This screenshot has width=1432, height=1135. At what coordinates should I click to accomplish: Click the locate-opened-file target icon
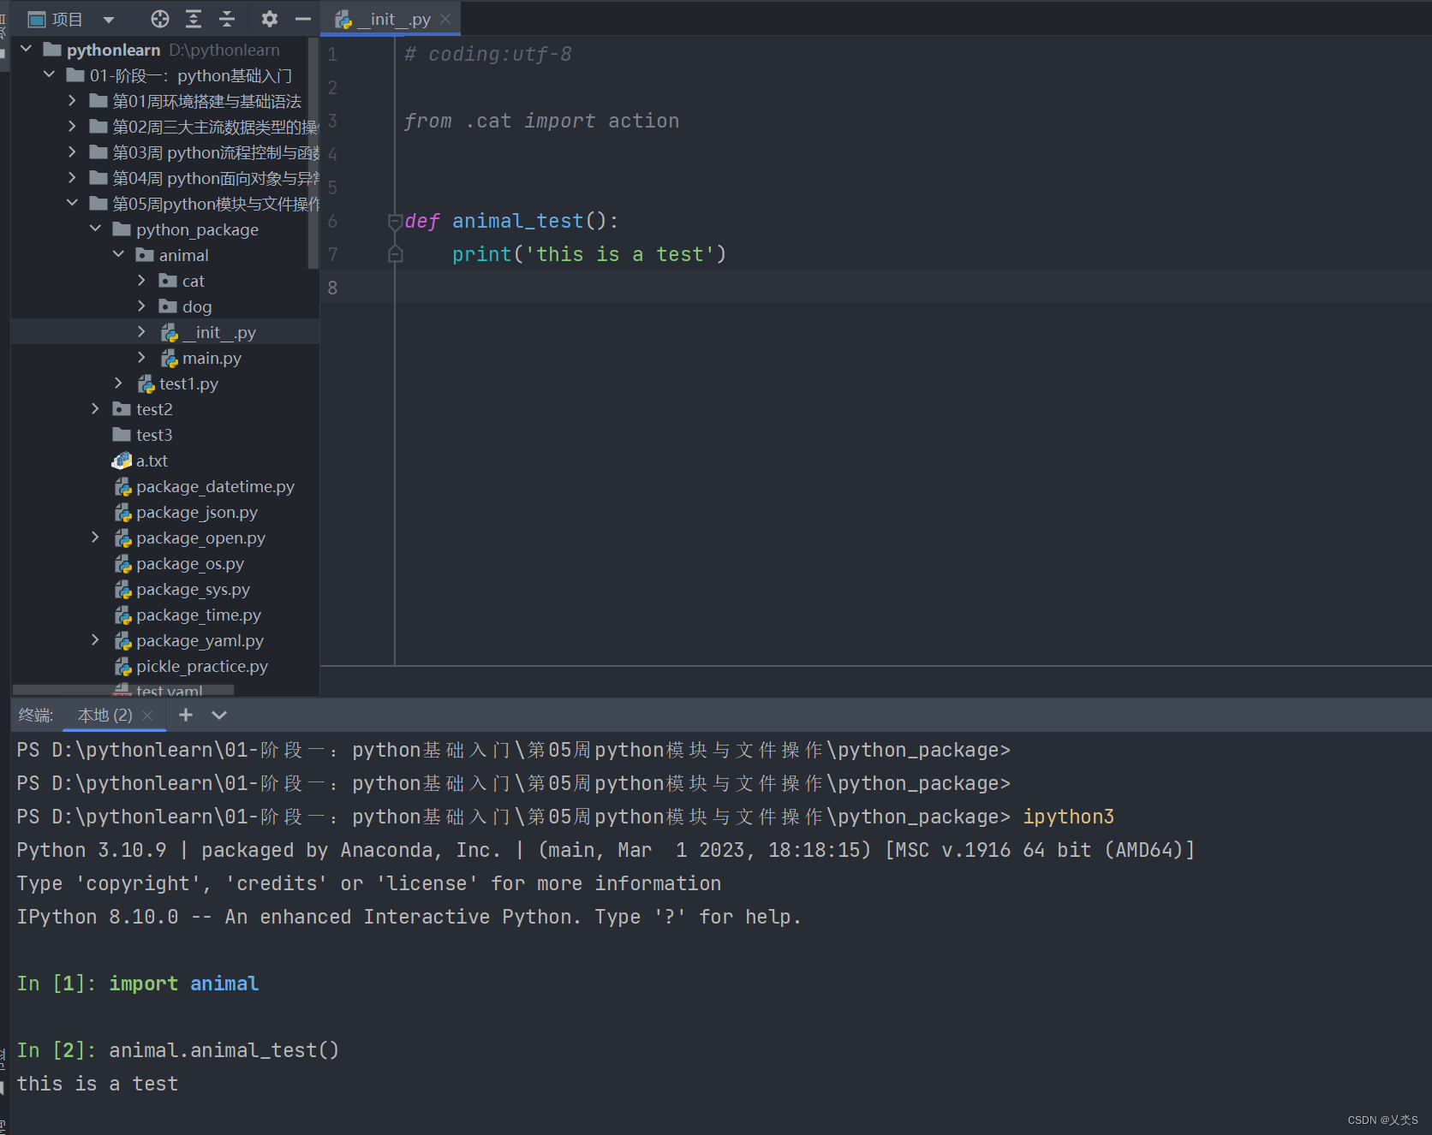[x=160, y=19]
